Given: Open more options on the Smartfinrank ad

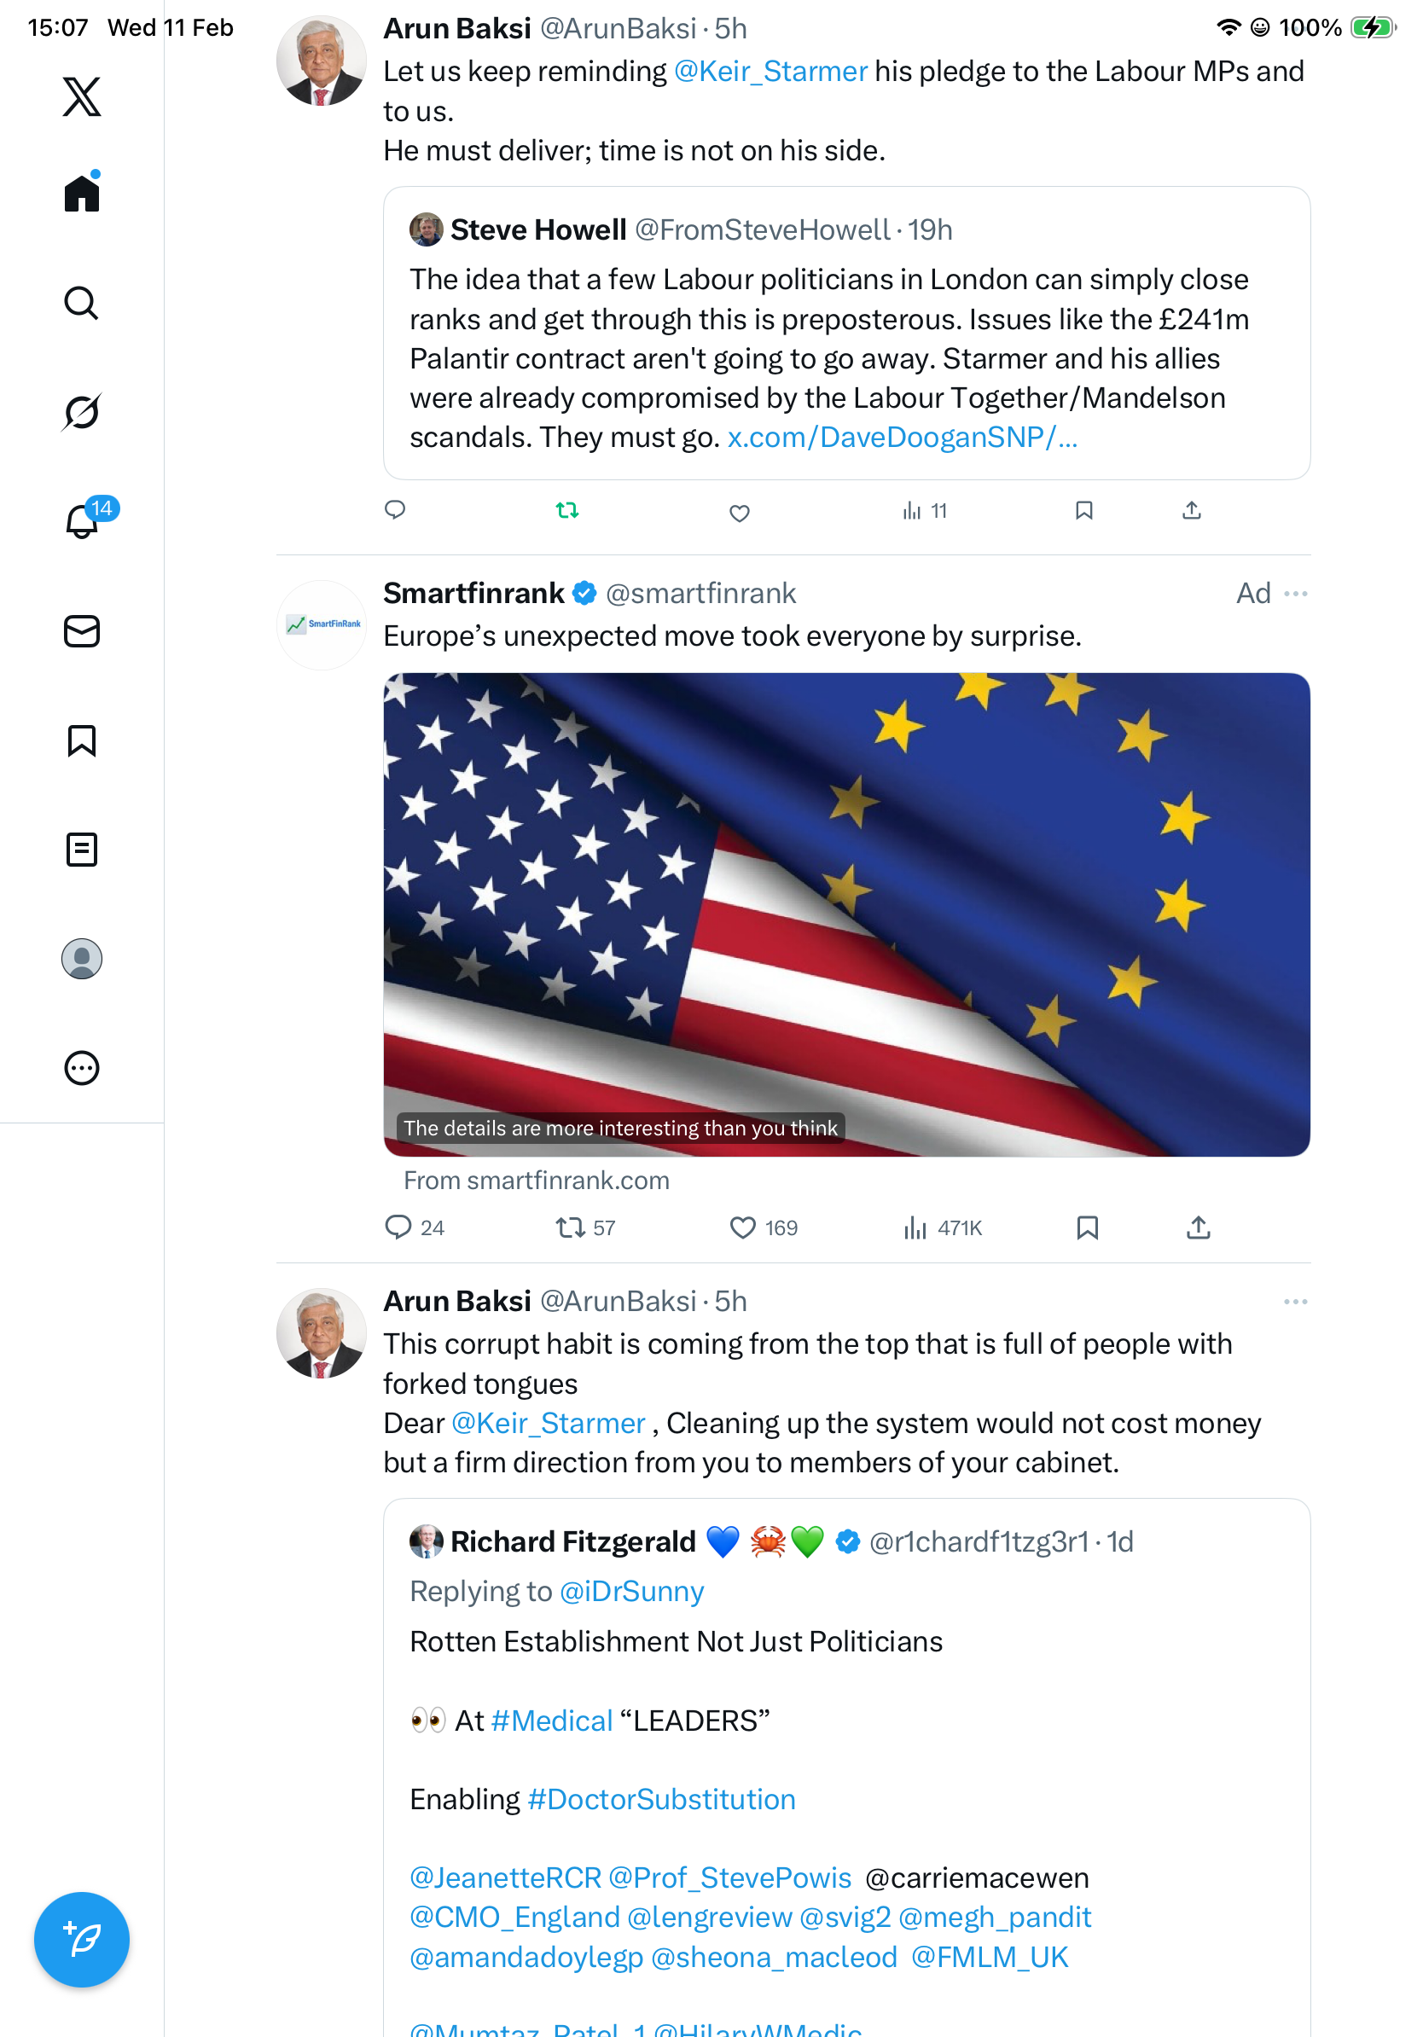Looking at the screenshot, I should click(1295, 594).
